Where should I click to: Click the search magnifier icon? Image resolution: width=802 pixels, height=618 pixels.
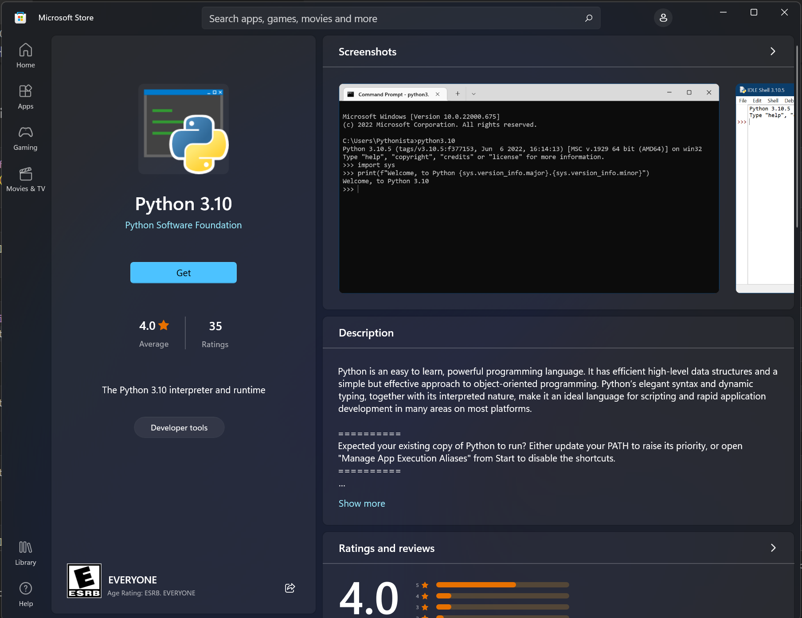(588, 18)
